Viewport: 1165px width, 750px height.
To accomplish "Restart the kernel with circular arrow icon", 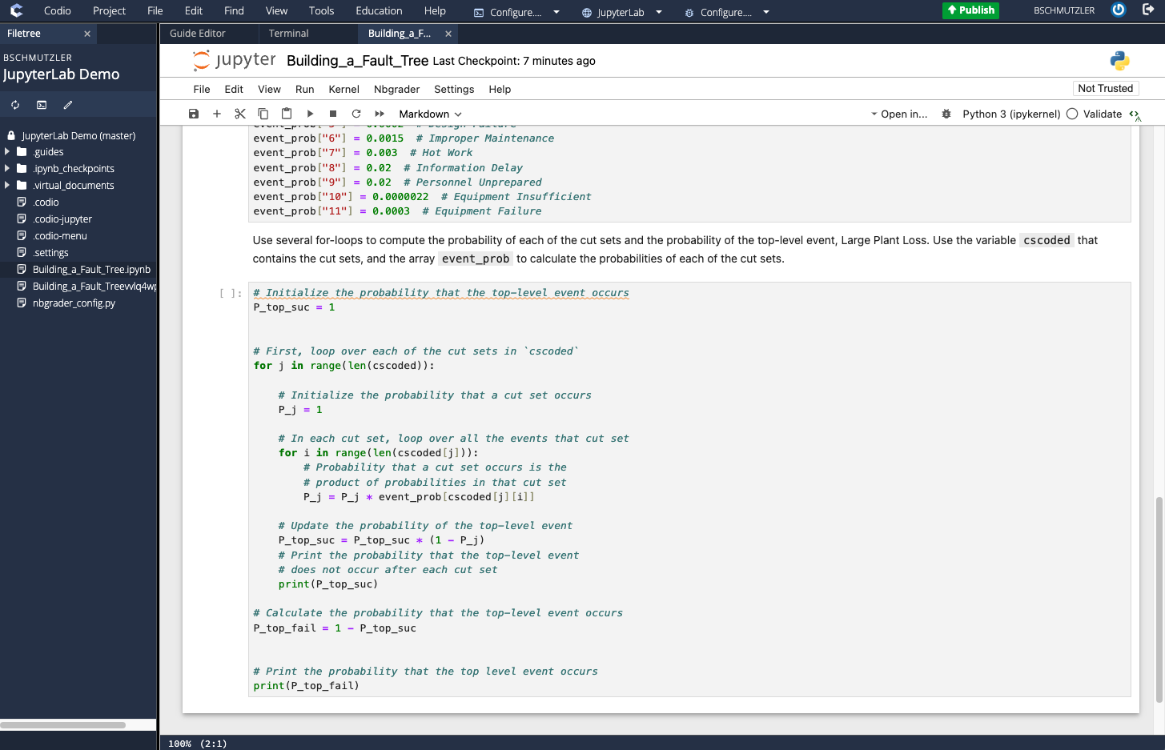I will (x=356, y=114).
